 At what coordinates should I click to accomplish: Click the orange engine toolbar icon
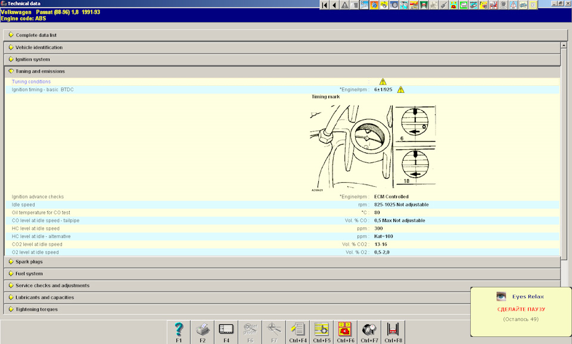[x=374, y=5]
